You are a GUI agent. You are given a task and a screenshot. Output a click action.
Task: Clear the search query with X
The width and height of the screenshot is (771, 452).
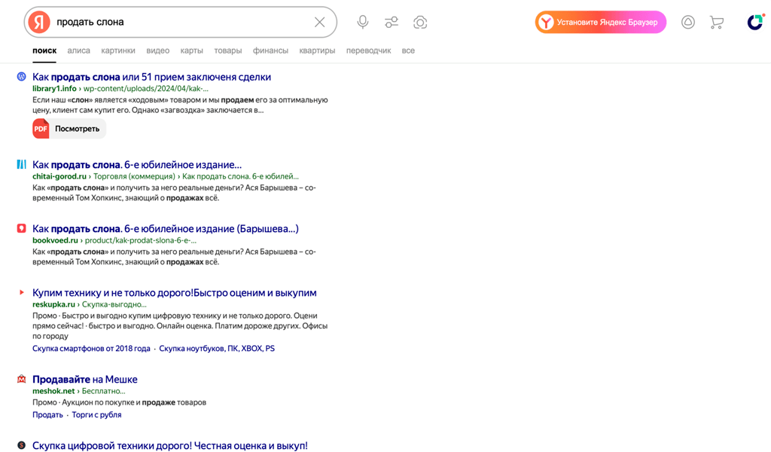[319, 22]
